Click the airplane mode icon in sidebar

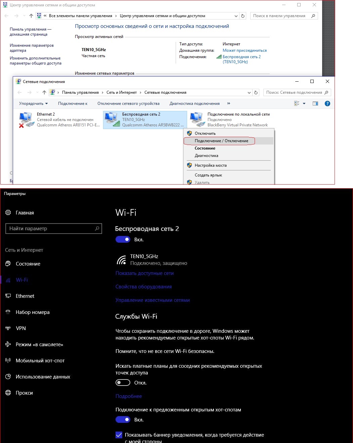pyautogui.click(x=8, y=344)
